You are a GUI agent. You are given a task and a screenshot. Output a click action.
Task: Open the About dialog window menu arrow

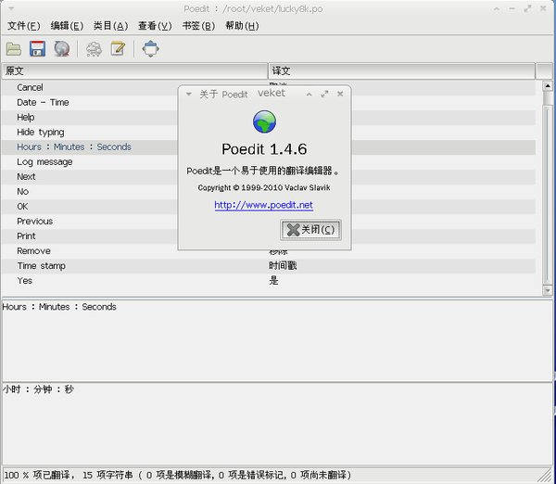tap(189, 94)
